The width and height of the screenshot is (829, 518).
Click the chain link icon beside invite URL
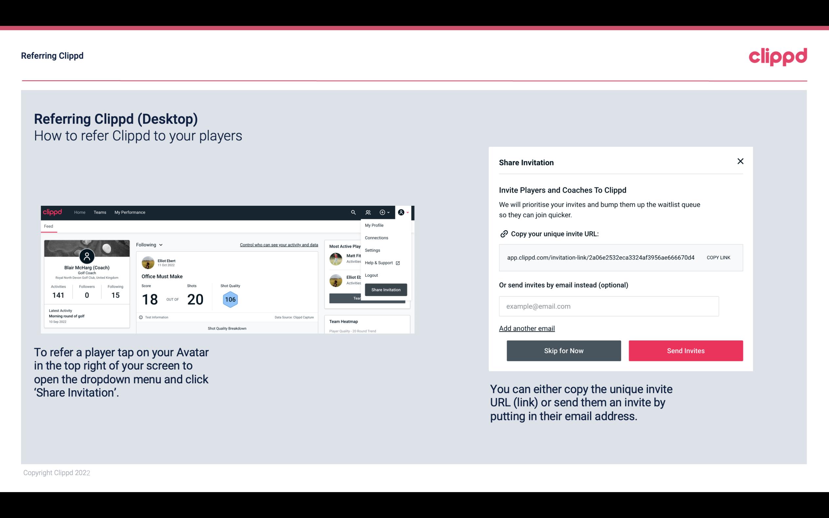(x=503, y=233)
